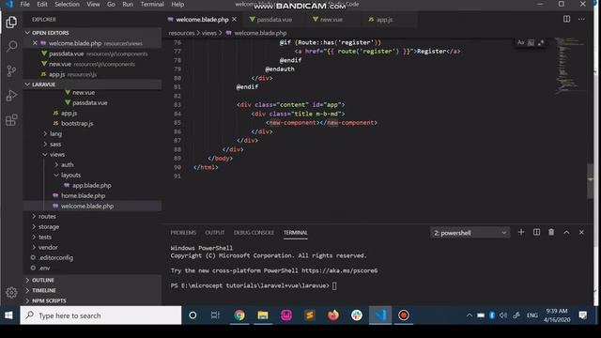Switch to the Debug Console tab

(x=254, y=233)
